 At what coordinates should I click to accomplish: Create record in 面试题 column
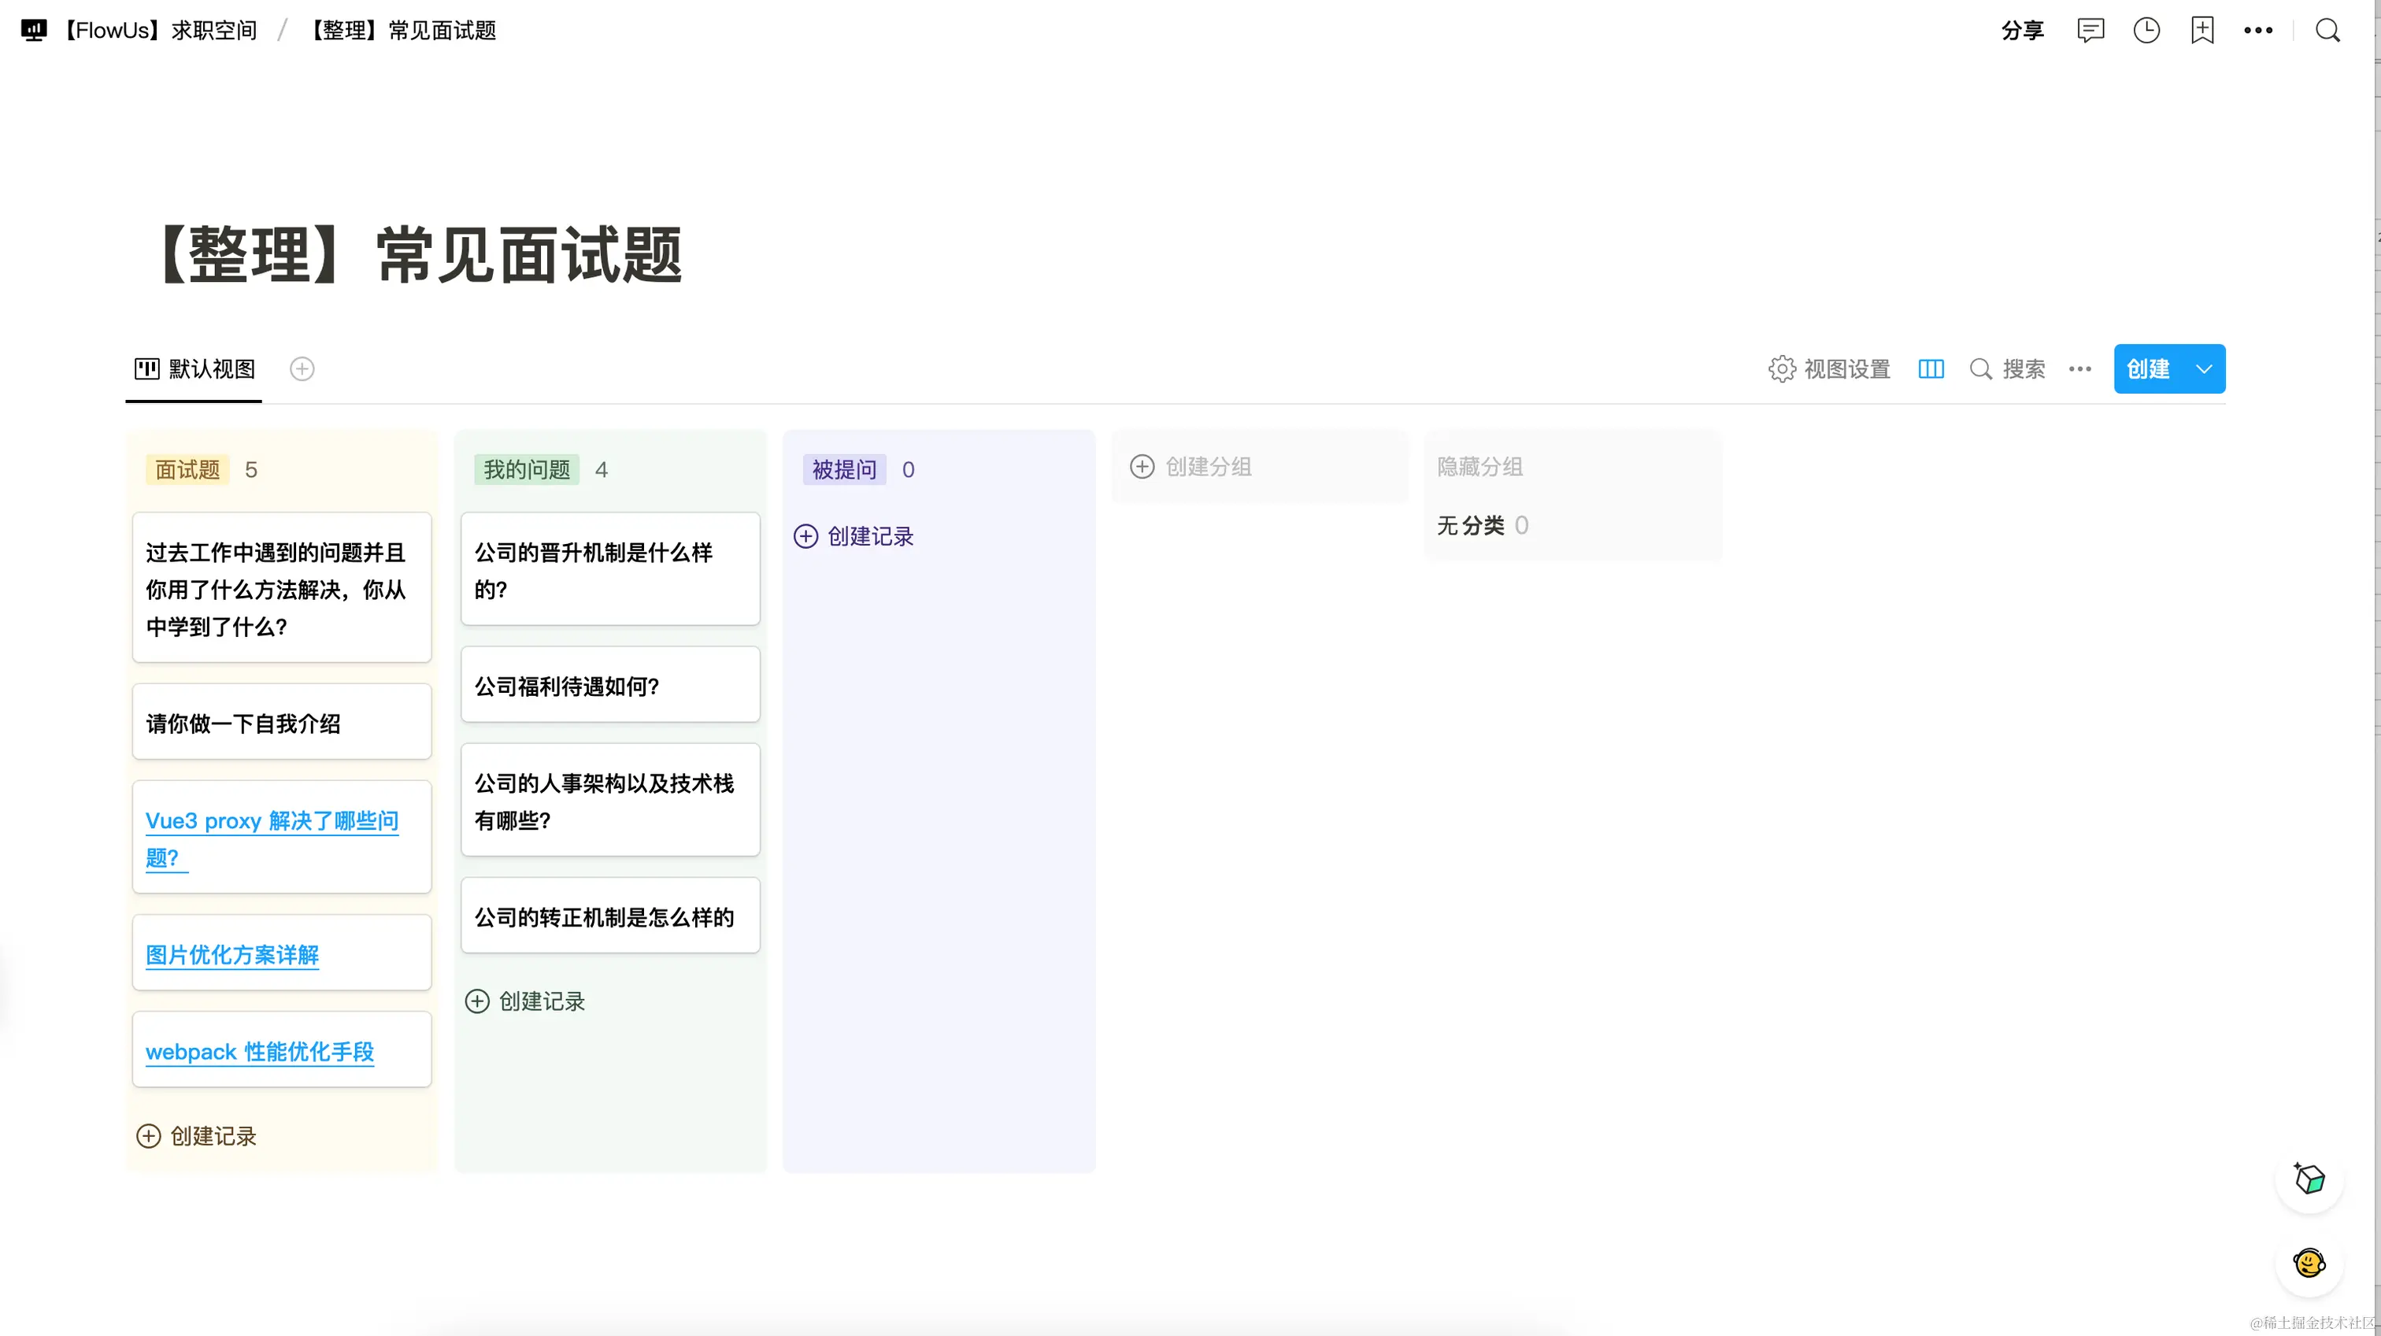(x=196, y=1135)
